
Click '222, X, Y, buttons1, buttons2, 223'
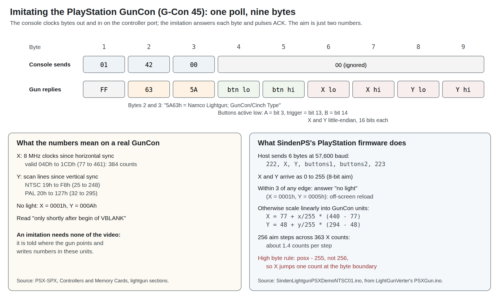click(x=325, y=164)
